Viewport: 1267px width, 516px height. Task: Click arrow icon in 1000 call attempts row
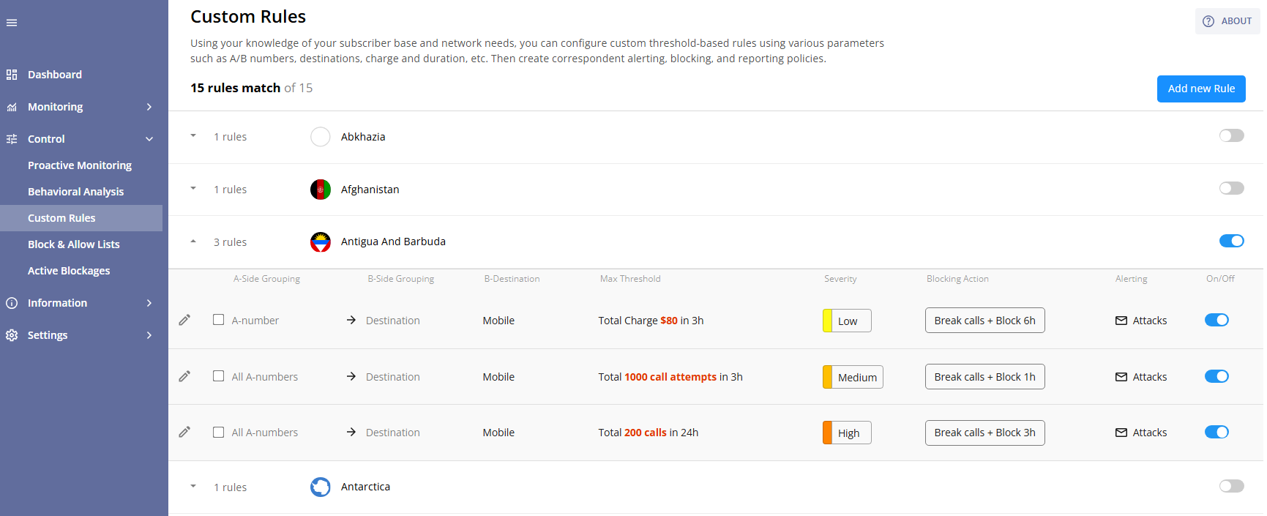click(351, 376)
